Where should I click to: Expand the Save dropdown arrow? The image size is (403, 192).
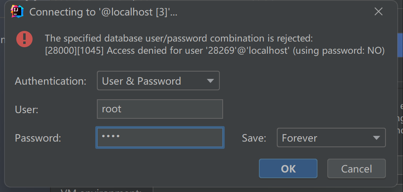click(377, 138)
